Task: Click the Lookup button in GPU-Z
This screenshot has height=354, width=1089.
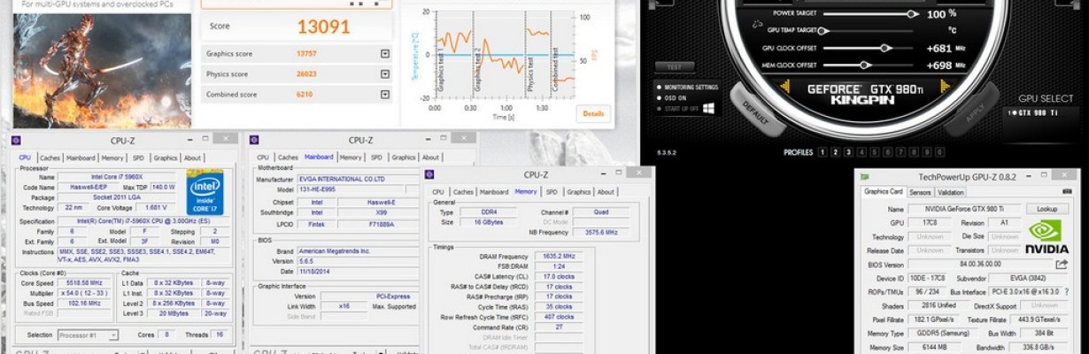Action: pyautogui.click(x=1047, y=209)
